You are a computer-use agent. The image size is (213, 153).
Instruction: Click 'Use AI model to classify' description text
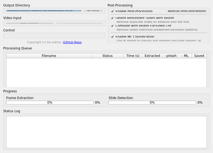click(x=159, y=41)
